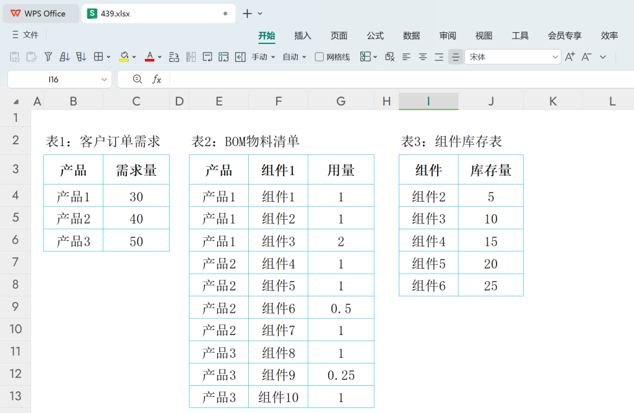Expand the borders dropdown arrow
This screenshot has height=413, width=634.
pyautogui.click(x=108, y=57)
